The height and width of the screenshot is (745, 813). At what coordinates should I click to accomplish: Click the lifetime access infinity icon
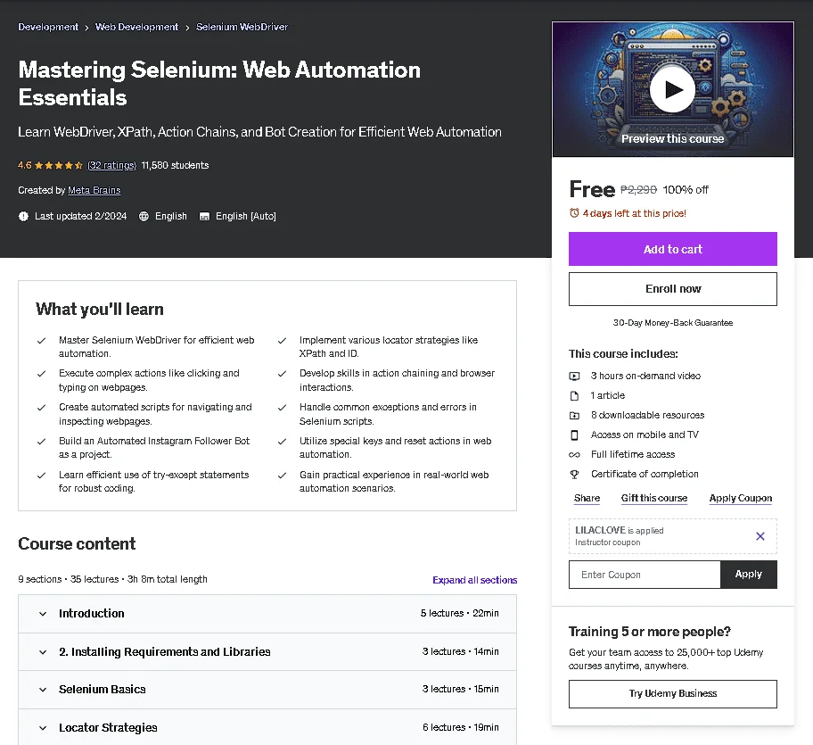coord(574,455)
